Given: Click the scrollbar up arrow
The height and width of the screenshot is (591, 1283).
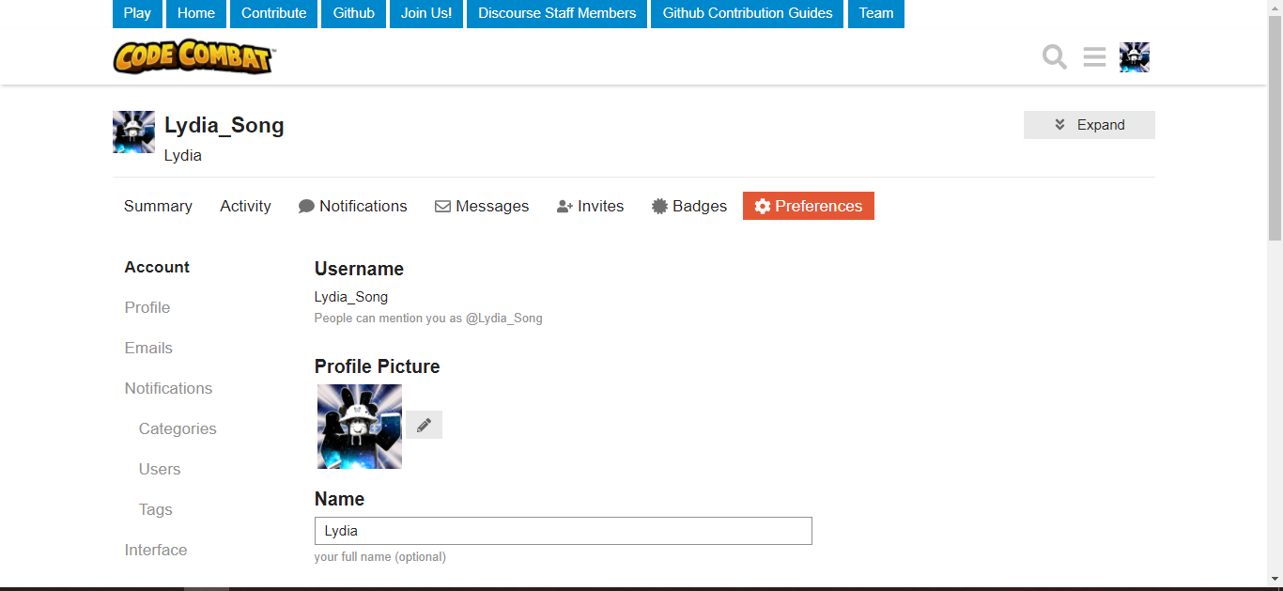Looking at the screenshot, I should [1275, 8].
